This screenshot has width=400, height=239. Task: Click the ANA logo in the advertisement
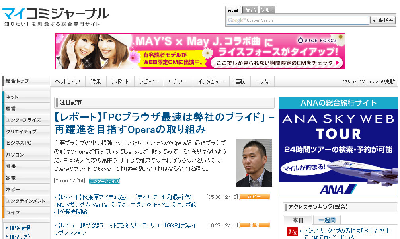338,189
